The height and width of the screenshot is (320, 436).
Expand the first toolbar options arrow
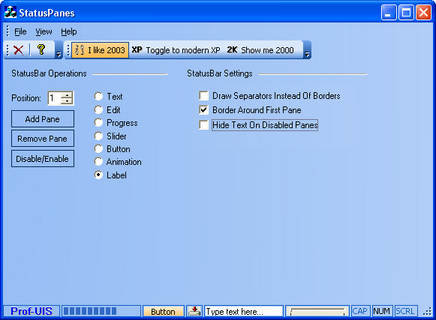59,50
